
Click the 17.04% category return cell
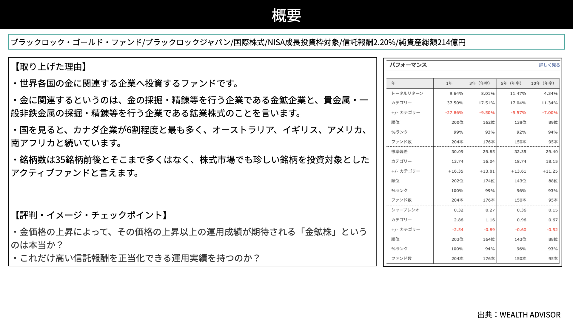coord(518,103)
